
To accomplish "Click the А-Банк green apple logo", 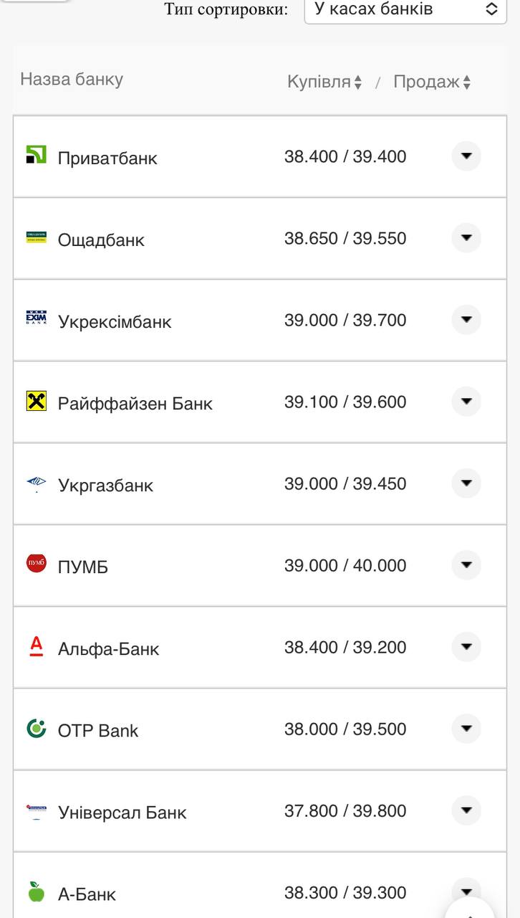I will pyautogui.click(x=36, y=891).
